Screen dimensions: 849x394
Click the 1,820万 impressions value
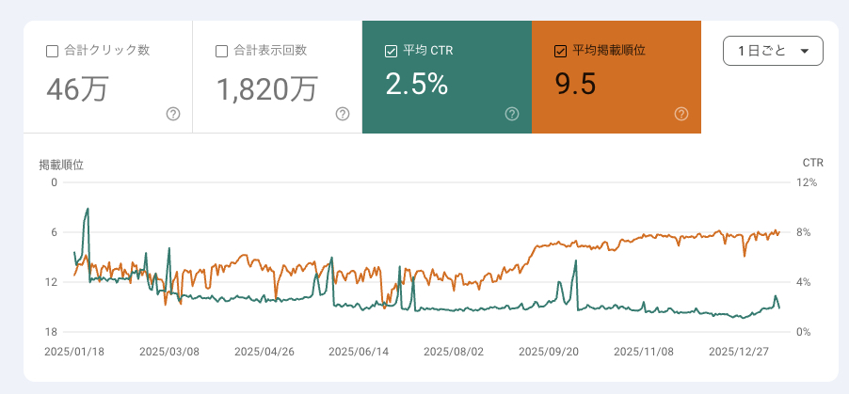click(x=267, y=89)
